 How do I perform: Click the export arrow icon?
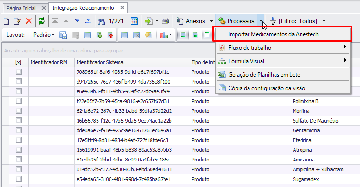point(149,21)
